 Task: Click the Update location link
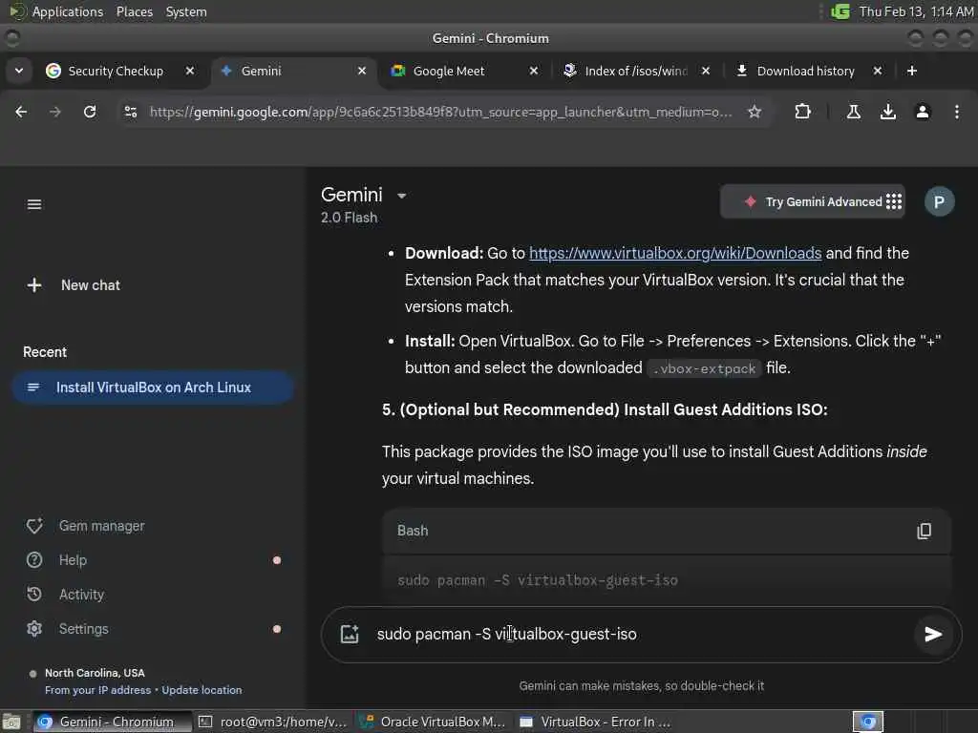[202, 690]
